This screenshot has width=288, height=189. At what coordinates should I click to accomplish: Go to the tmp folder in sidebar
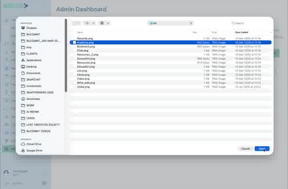tap(26, 47)
